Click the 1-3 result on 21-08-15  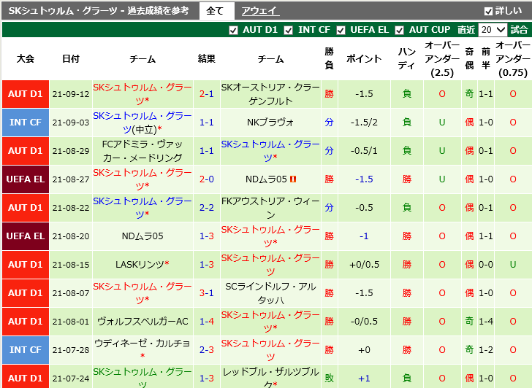206,265
